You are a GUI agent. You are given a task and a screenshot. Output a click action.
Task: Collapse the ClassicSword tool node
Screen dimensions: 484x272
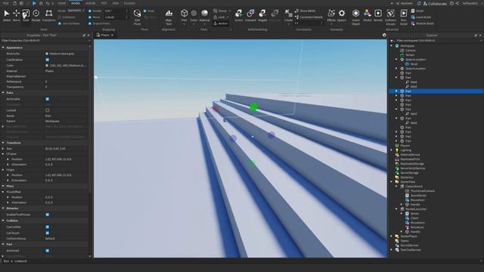point(396,187)
